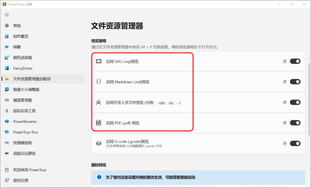The width and height of the screenshot is (311, 188).
Task: Click the PDF preview file icon
Action: tap(99, 123)
